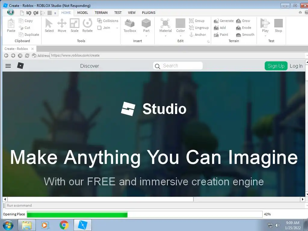Click the green Sign Up button
The image size is (308, 231).
[x=276, y=66]
